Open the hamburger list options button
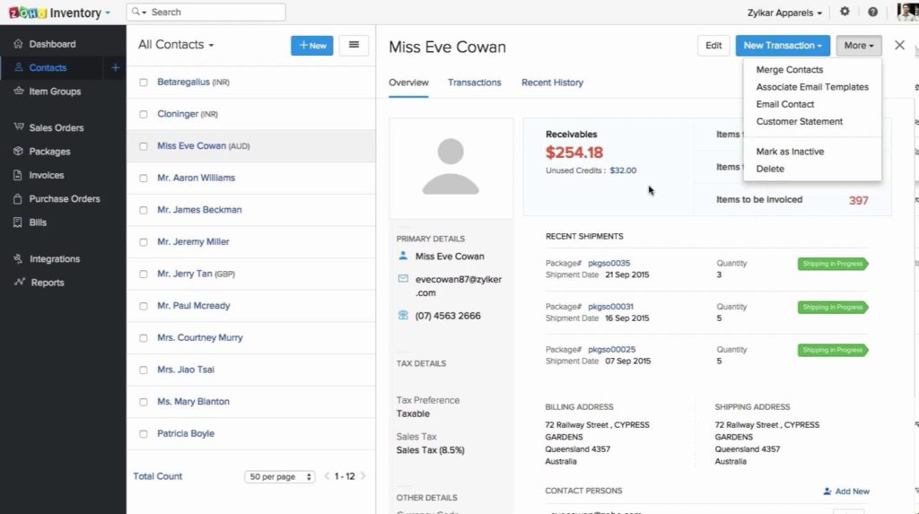 pos(354,46)
